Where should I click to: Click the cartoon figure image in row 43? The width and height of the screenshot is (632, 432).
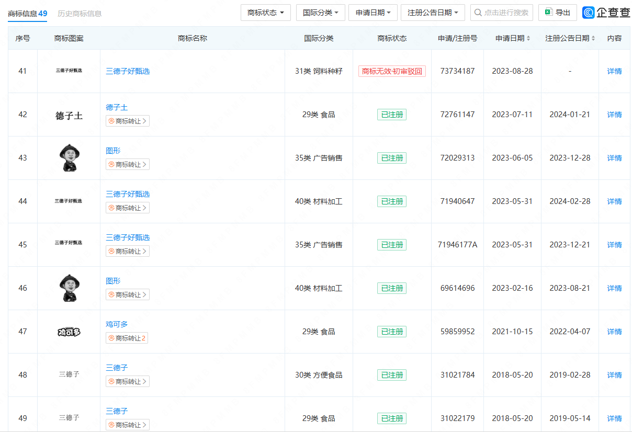[69, 158]
